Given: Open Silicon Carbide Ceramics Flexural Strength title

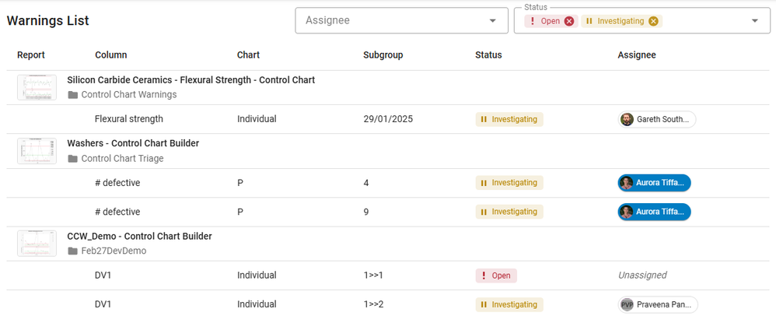Looking at the screenshot, I should [191, 79].
